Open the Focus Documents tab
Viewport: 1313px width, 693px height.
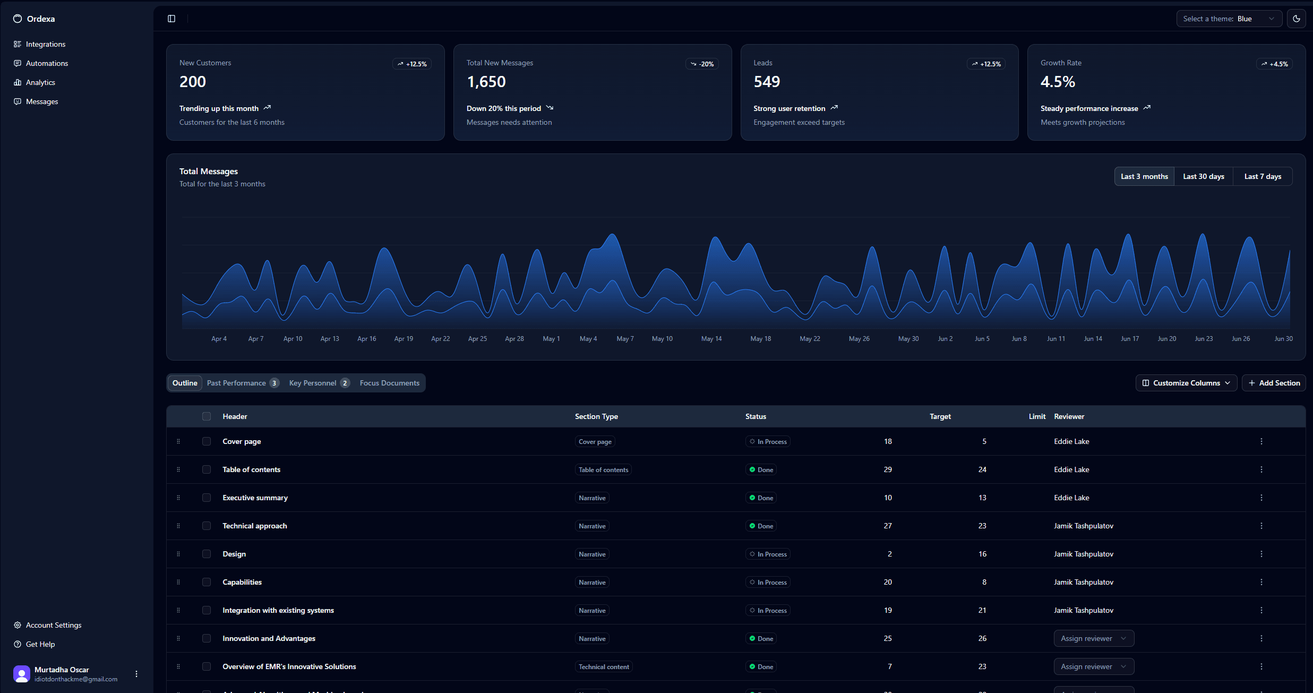pyautogui.click(x=389, y=383)
